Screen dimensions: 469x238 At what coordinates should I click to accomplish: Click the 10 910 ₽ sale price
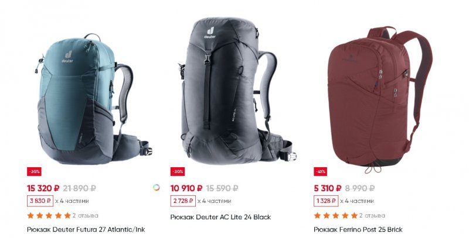186,188
